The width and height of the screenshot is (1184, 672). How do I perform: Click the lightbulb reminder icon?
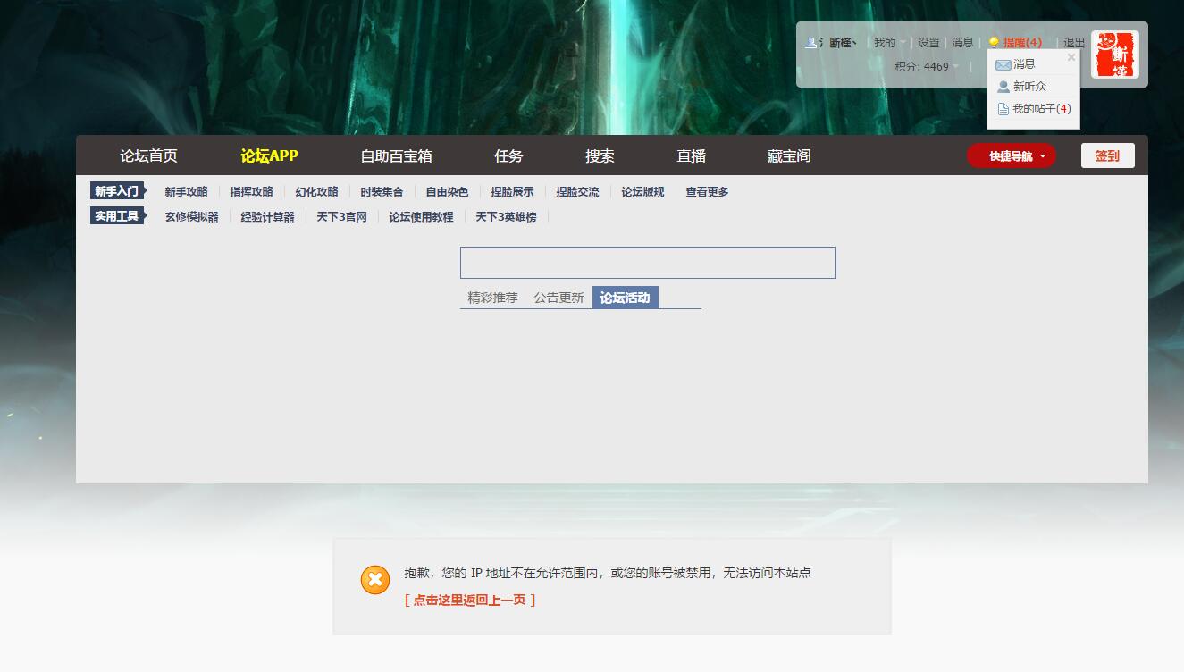pyautogui.click(x=993, y=43)
